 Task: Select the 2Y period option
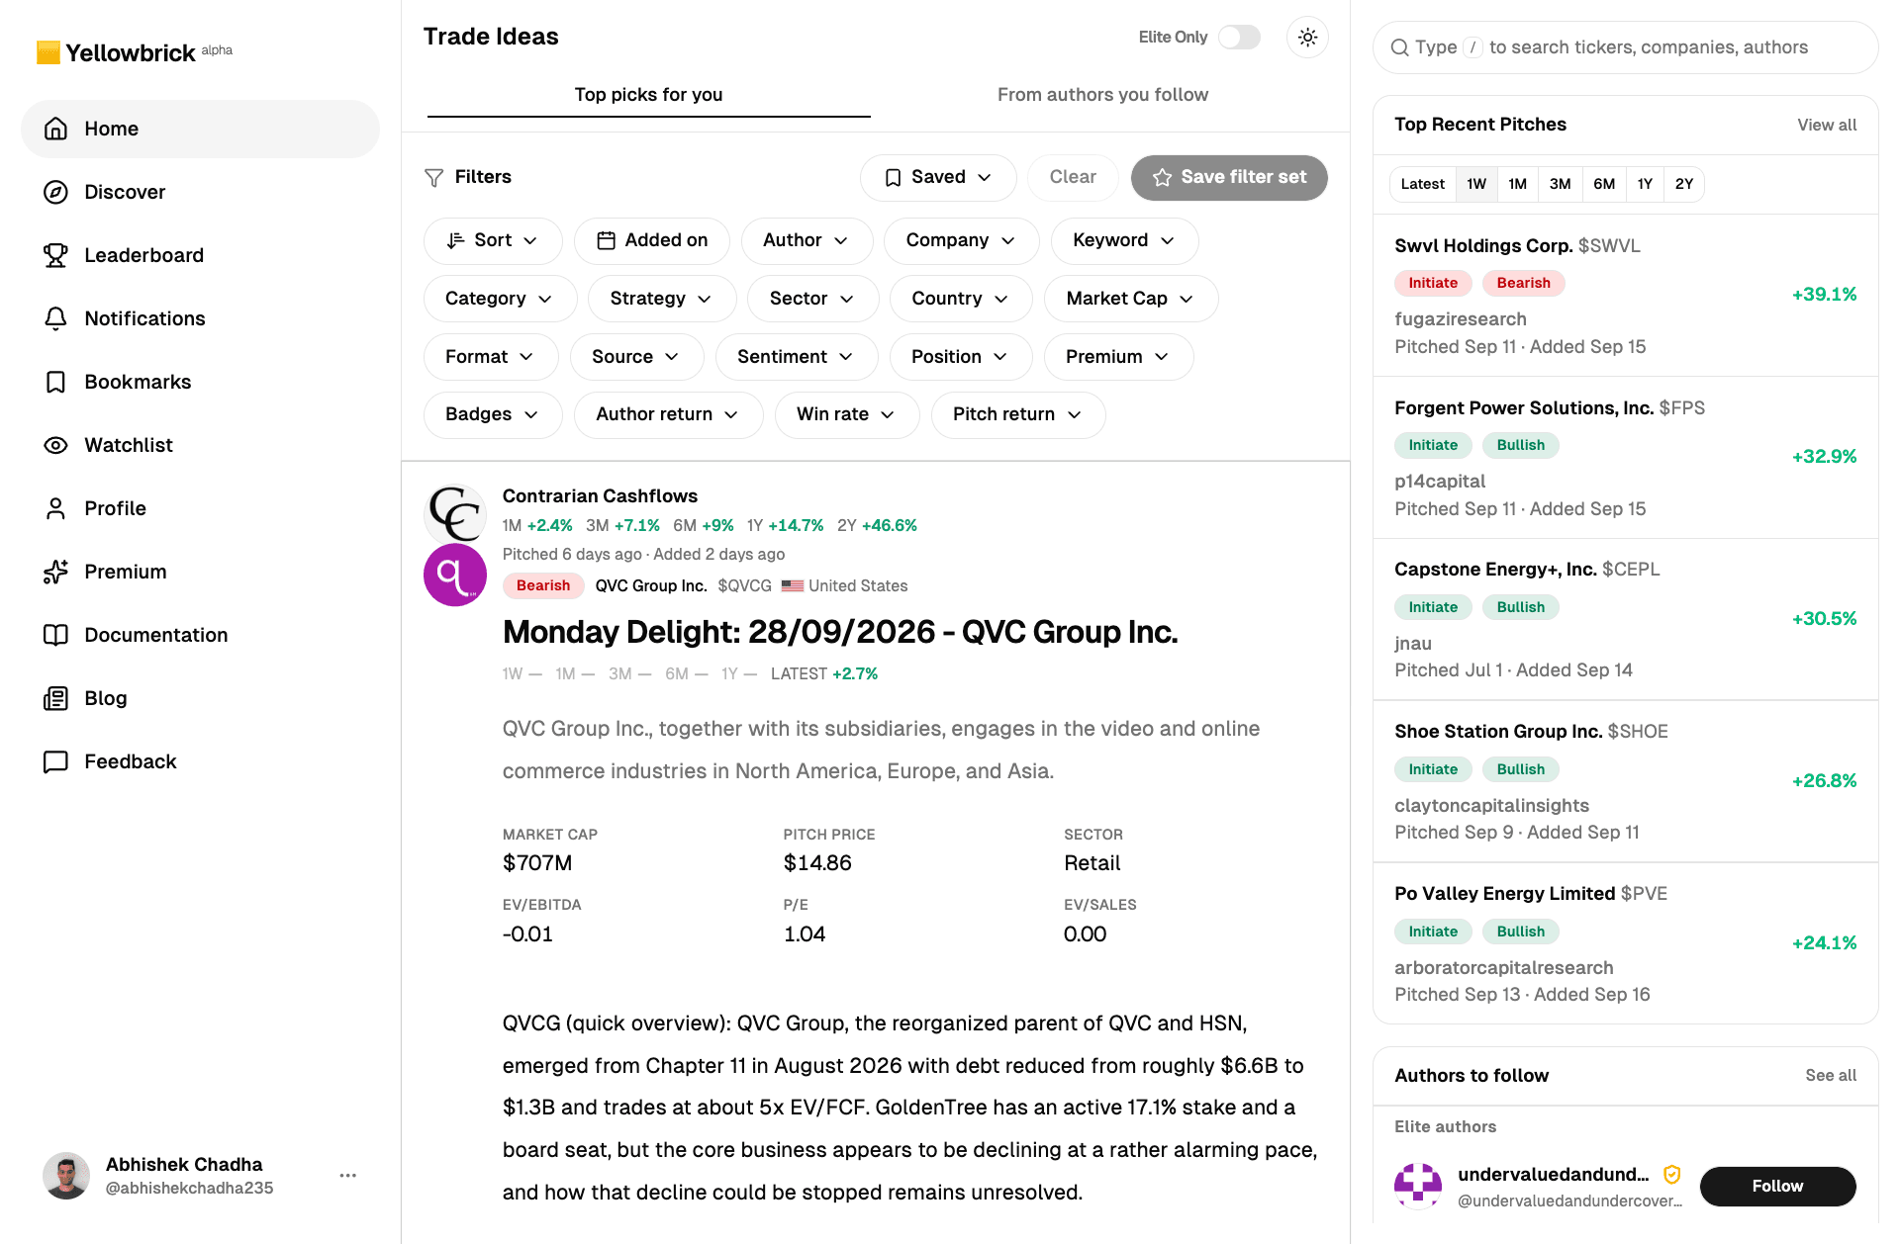click(x=1684, y=184)
